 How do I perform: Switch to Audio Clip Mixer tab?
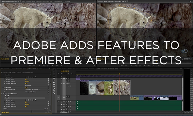point(37,1)
